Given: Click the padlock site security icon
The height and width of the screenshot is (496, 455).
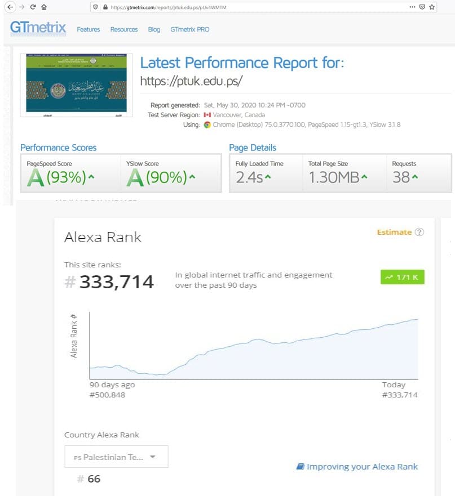Looking at the screenshot, I should coord(104,7).
